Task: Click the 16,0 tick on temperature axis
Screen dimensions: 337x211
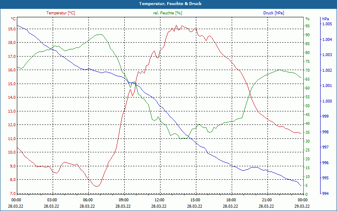Action: pos(12,70)
